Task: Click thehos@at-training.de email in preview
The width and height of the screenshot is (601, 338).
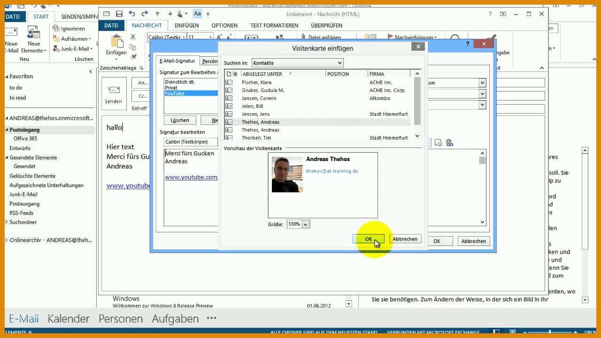Action: tap(332, 171)
